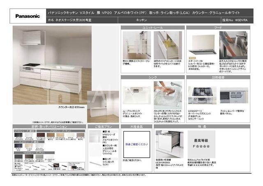
Task: Select the gray wood VT20 swatch
Action: coord(81,135)
